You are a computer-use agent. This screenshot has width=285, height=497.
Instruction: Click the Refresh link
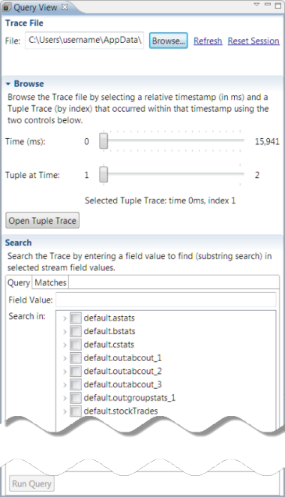[x=208, y=41]
